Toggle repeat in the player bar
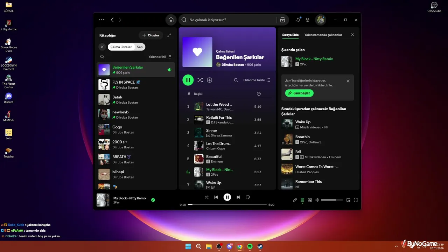Image resolution: width=448 pixels, height=252 pixels. click(248, 197)
